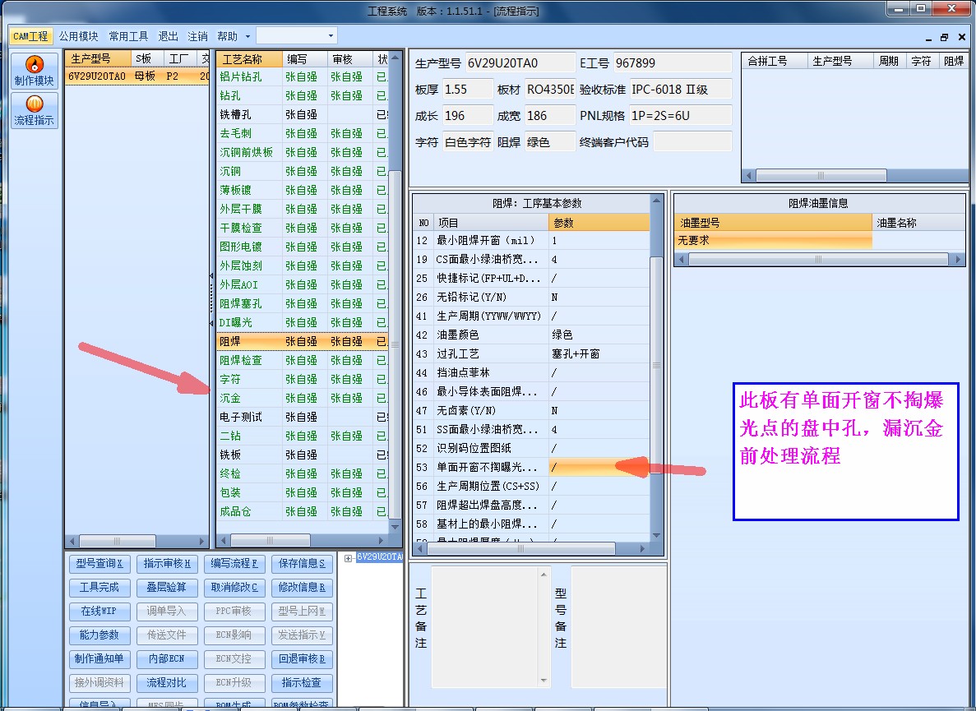Click the 工艺备注 text area
The image size is (976, 711).
click(x=491, y=626)
